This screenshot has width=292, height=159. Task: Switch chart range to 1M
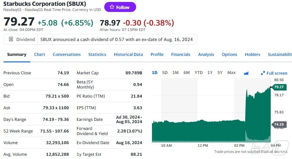(176, 73)
